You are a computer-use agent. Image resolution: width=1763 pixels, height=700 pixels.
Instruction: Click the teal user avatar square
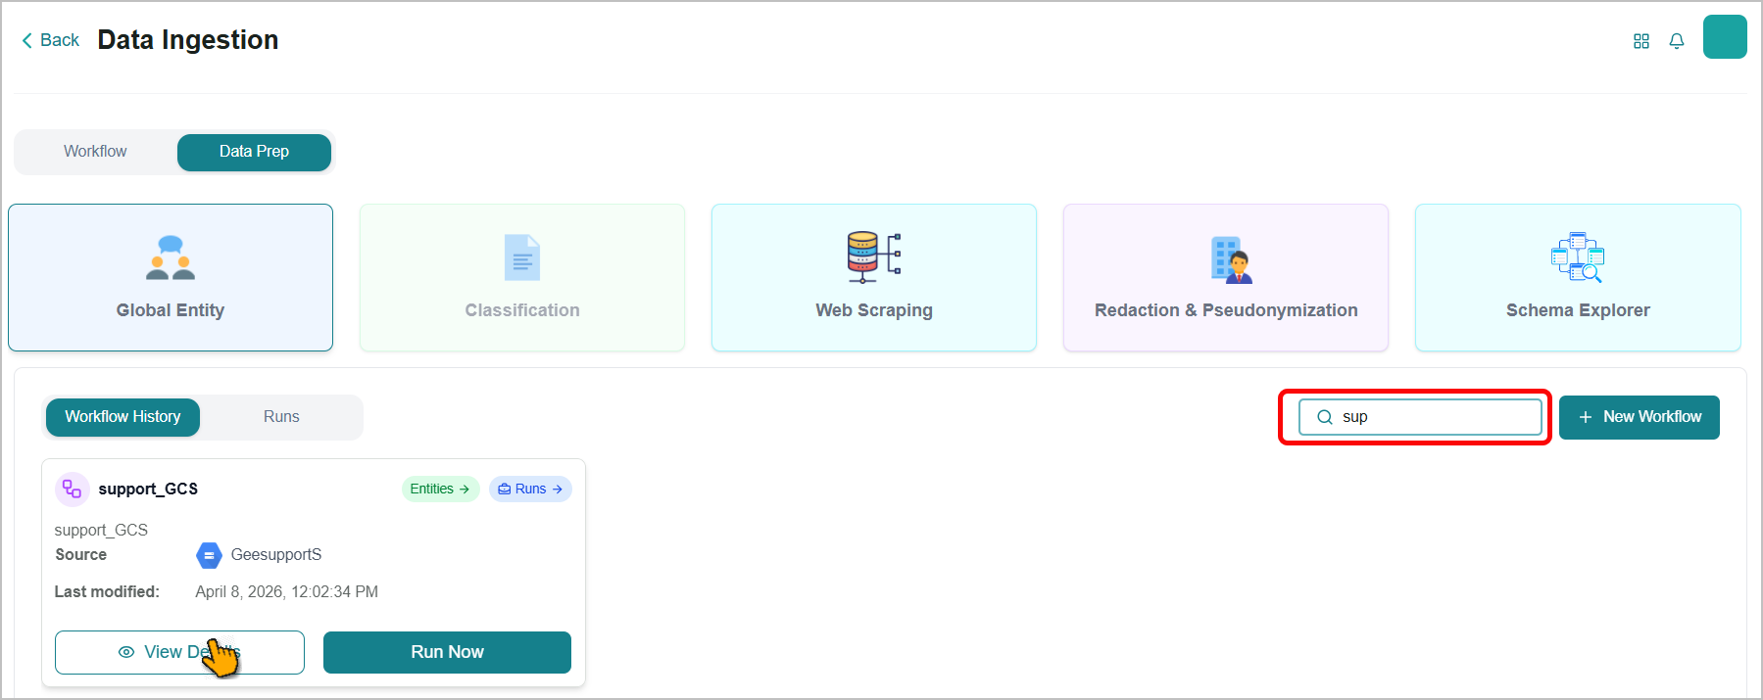(x=1725, y=37)
